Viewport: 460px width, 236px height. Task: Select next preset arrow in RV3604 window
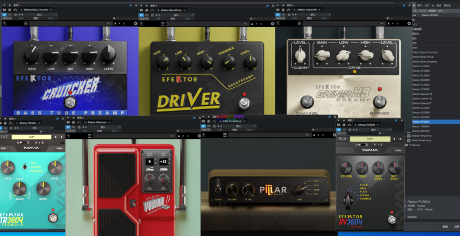click(400, 139)
